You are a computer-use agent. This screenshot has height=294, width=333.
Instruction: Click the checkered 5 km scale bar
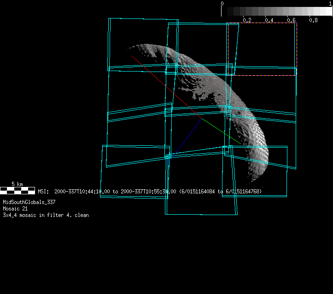click(17, 190)
